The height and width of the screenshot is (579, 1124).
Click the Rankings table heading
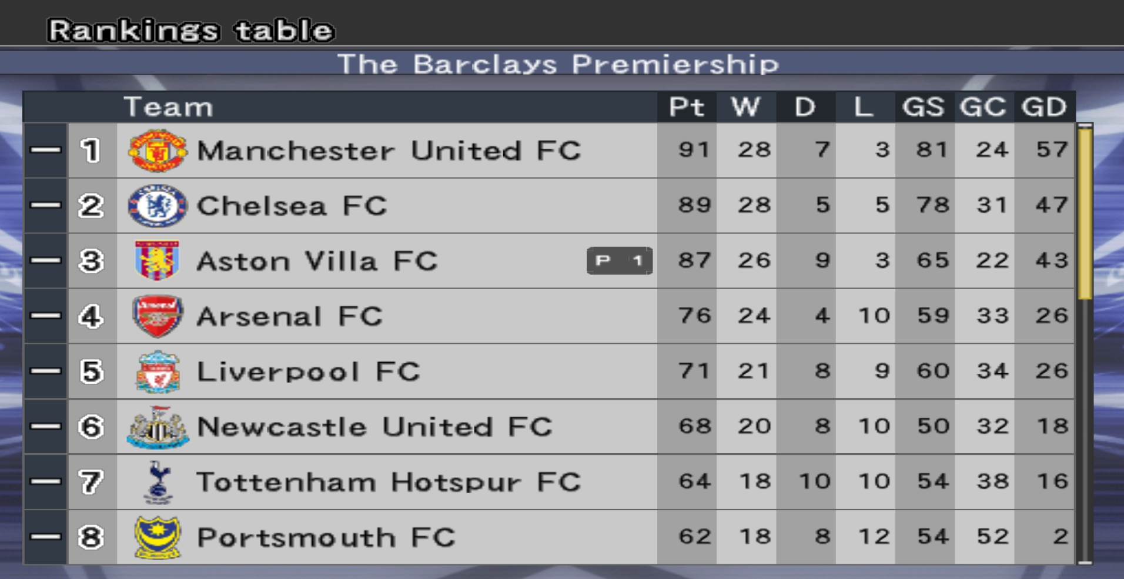(x=191, y=31)
